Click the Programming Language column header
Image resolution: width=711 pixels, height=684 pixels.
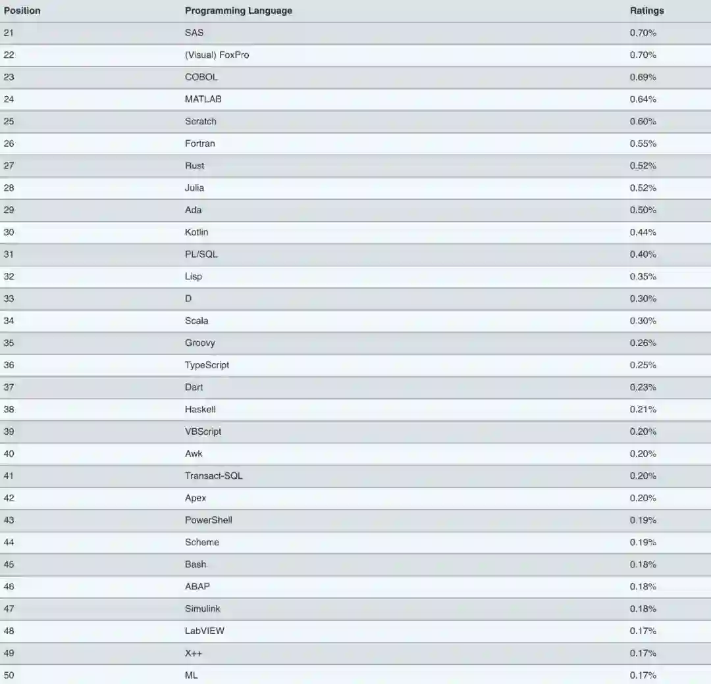pyautogui.click(x=238, y=11)
